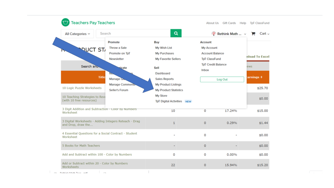
Task: Open the All Categories dropdown
Action: click(77, 34)
